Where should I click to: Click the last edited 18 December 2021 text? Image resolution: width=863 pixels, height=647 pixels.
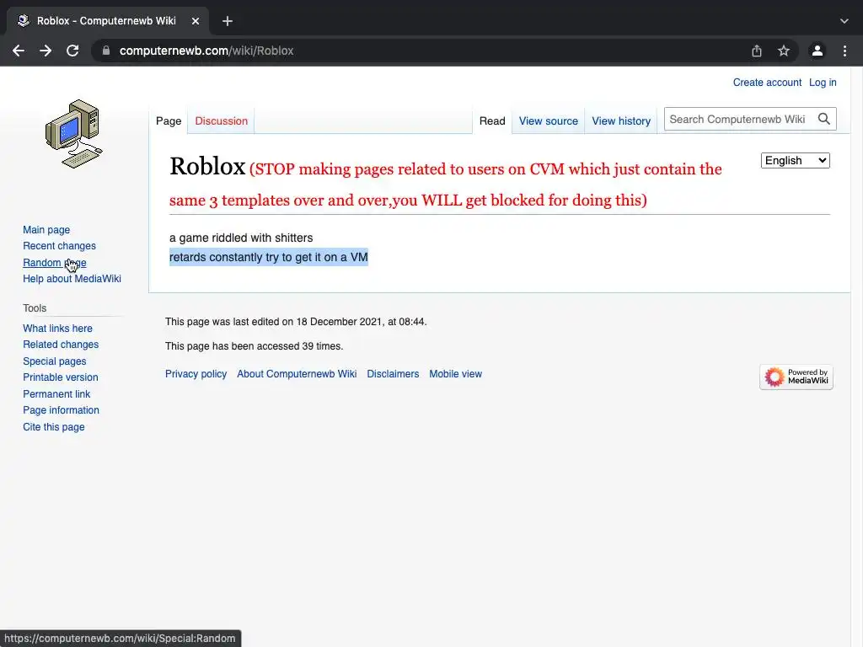(x=296, y=322)
